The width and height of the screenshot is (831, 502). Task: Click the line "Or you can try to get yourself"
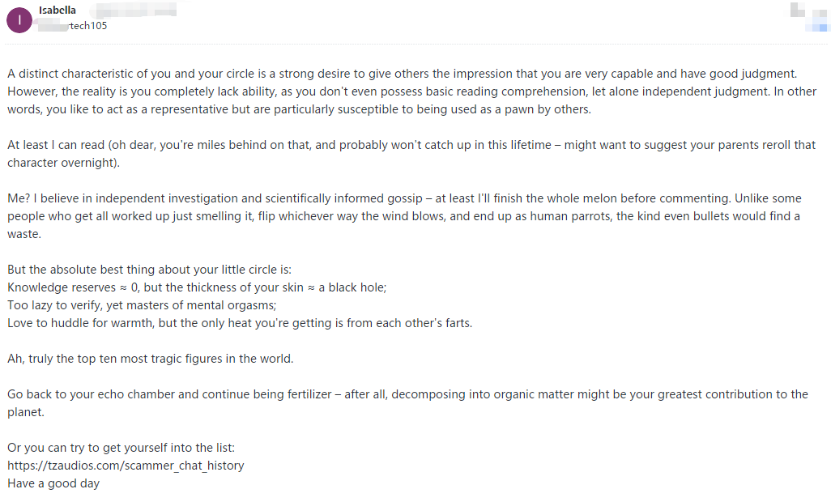(121, 448)
